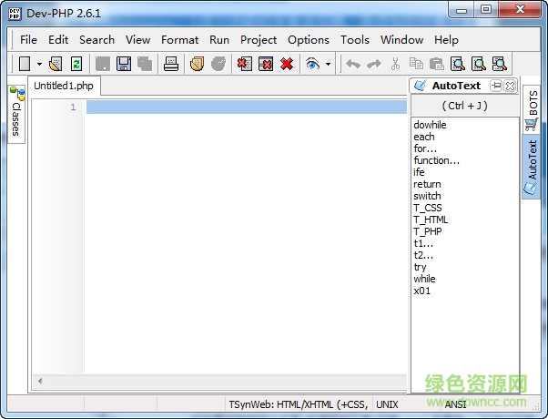Screen dimensions: 548x419
Task: Click the close window icon with red X
Action: click(x=266, y=64)
